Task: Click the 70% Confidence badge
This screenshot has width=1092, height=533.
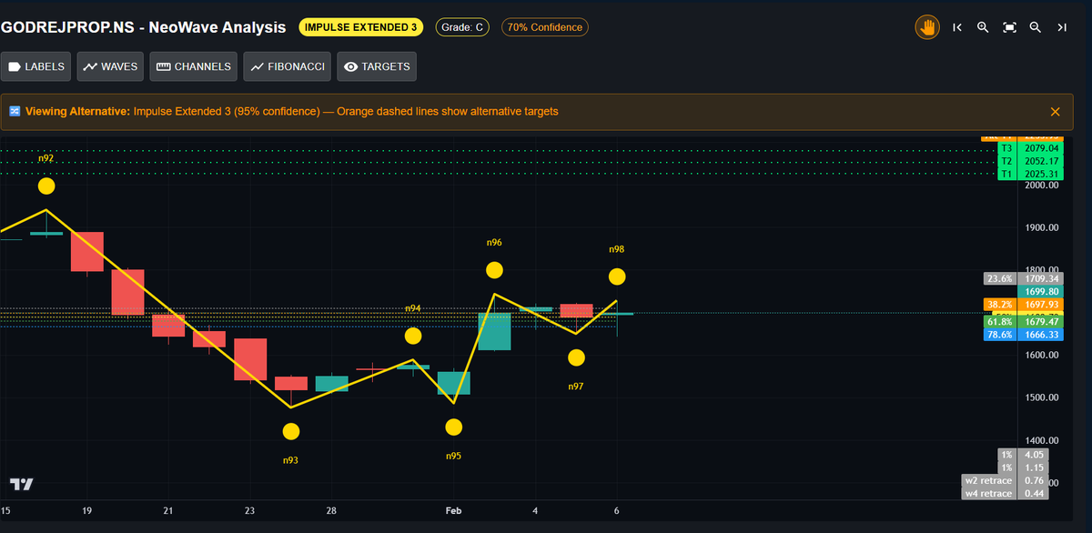Action: click(x=545, y=27)
